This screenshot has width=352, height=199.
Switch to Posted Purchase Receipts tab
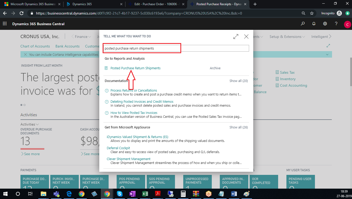pyautogui.click(x=218, y=4)
